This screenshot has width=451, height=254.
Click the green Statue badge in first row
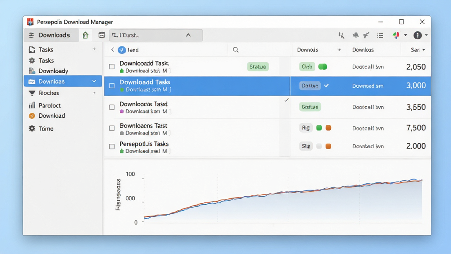(x=258, y=67)
